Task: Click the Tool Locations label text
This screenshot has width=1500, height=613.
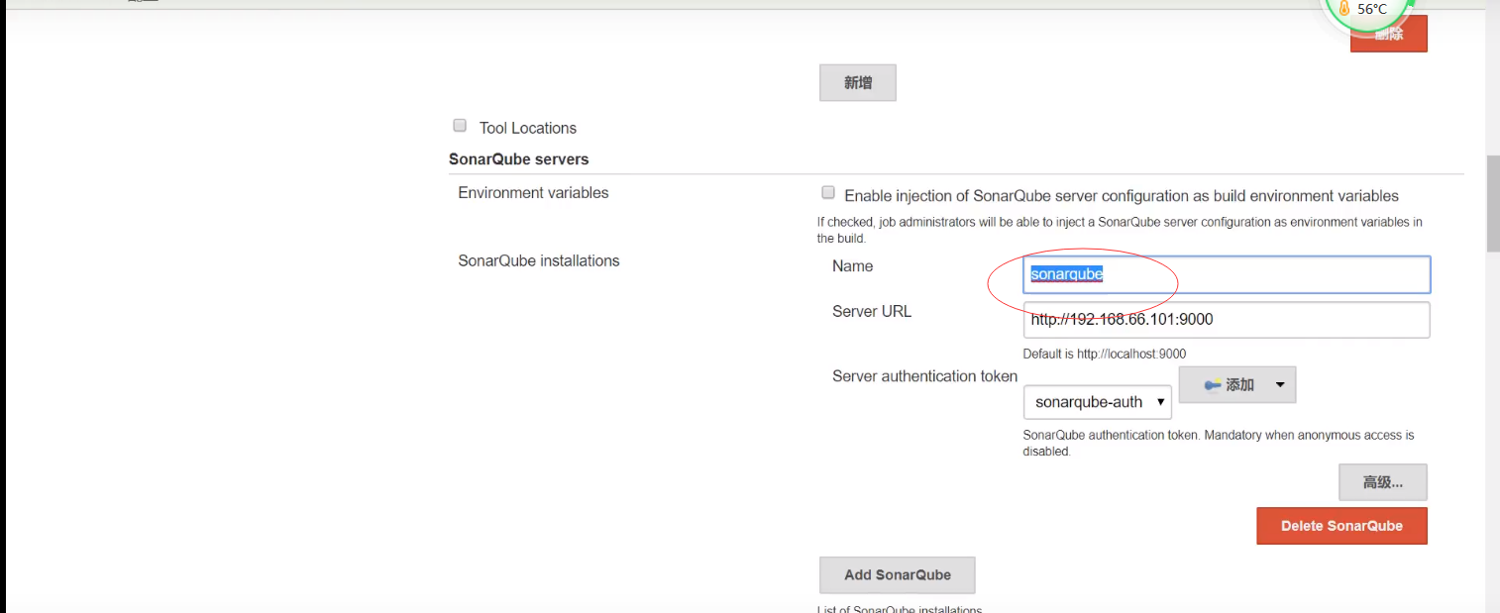Action: tap(528, 128)
